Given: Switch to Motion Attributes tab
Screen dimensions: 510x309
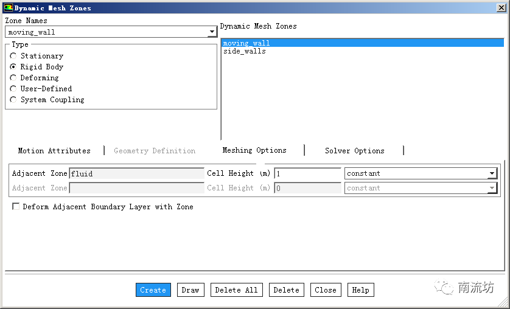Looking at the screenshot, I should [54, 151].
